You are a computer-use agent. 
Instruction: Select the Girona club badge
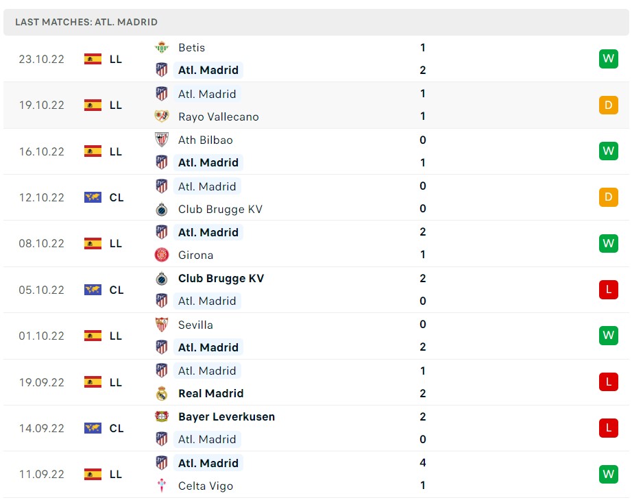(162, 255)
